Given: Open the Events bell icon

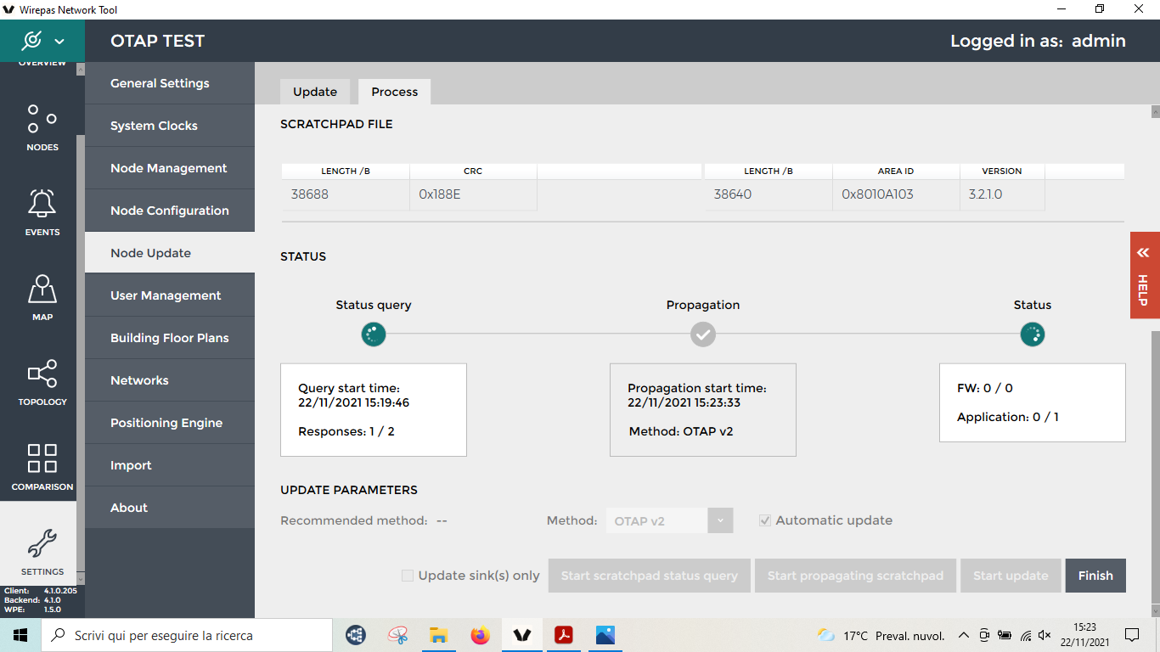Looking at the screenshot, I should [42, 204].
